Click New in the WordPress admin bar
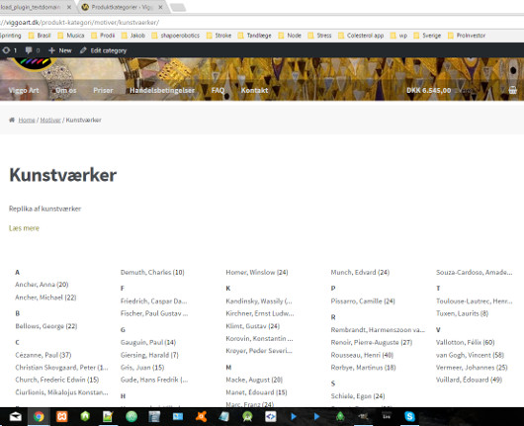 click(60, 50)
